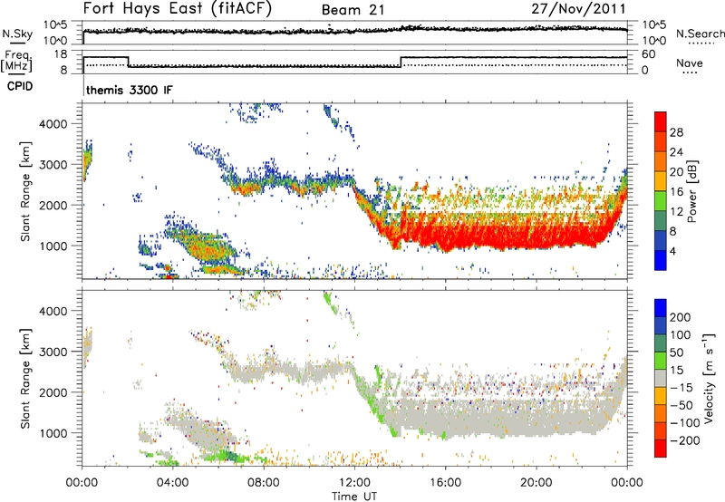Click the "20:00" time tick label
The height and width of the screenshot is (502, 725).
(x=536, y=483)
